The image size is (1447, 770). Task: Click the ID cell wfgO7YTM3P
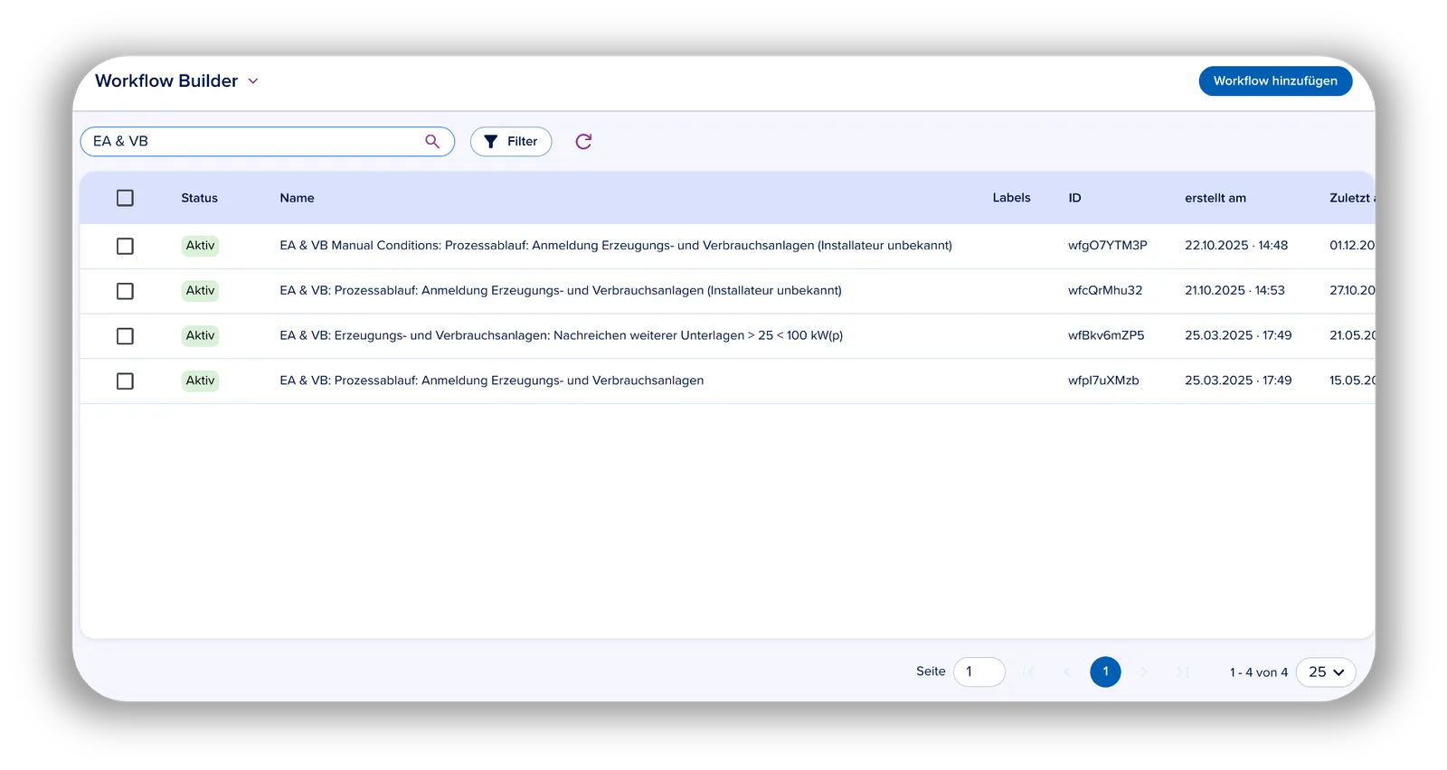(x=1108, y=245)
